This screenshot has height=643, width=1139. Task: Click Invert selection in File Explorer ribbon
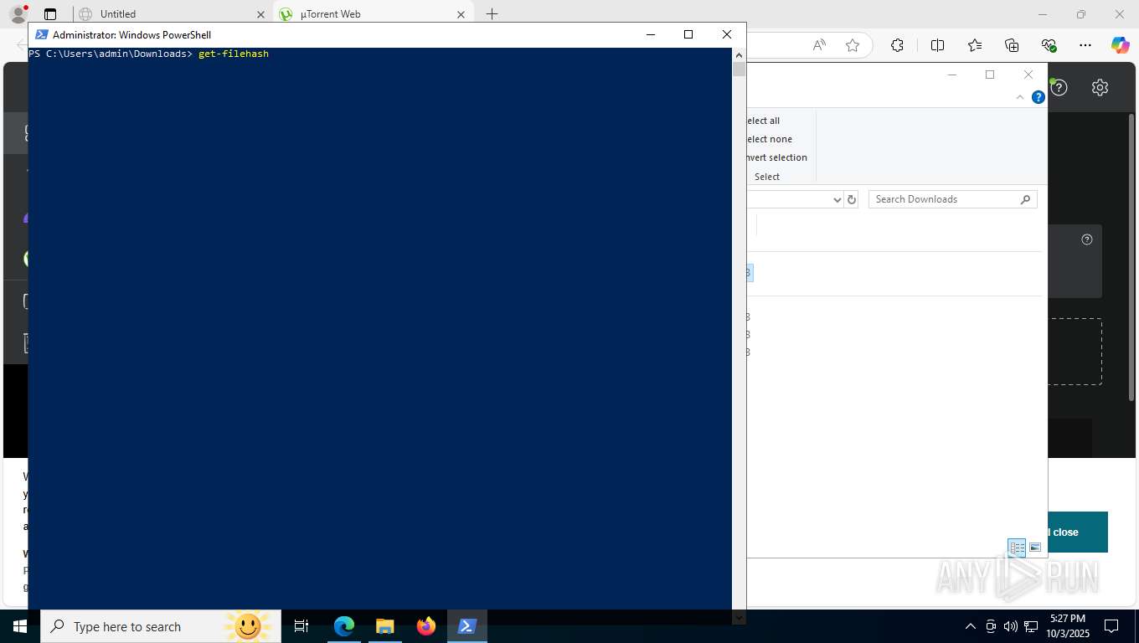pos(776,157)
